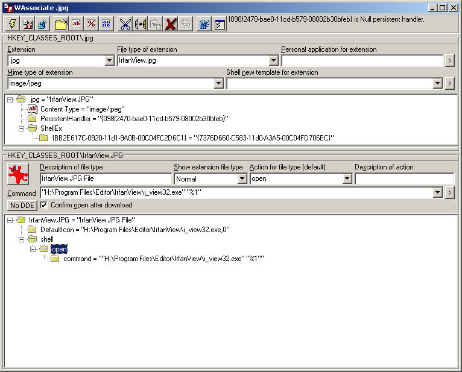The height and width of the screenshot is (372, 462).
Task: Click the WAssociate title bar icon
Action: [x=8, y=8]
